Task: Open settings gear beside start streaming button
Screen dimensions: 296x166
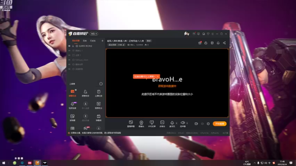Action: [208, 124]
